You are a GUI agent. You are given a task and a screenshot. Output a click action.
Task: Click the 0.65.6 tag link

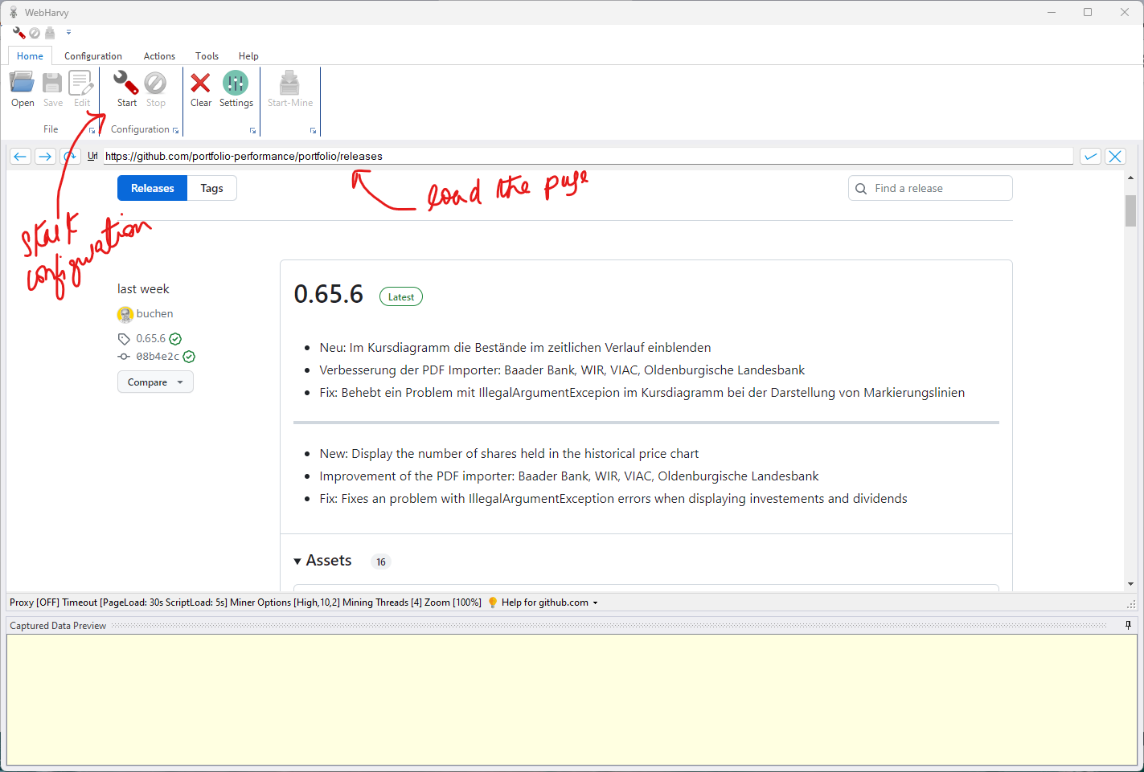pyautogui.click(x=150, y=339)
